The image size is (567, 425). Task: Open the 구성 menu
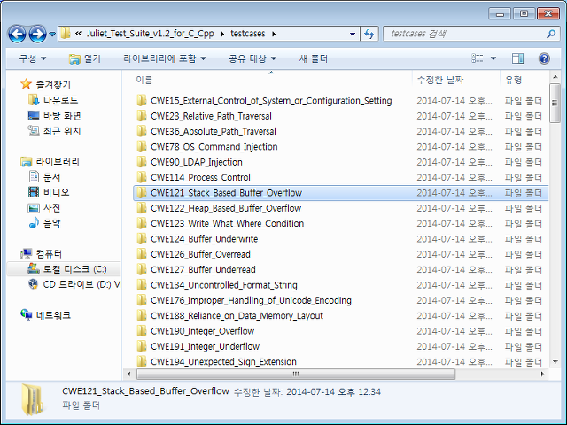(x=33, y=58)
